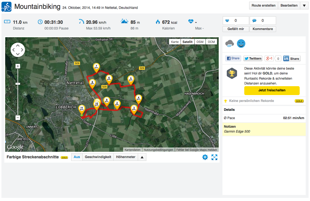This screenshot has height=201, width=310.
Task: Click the Google +1 button
Action: point(269,58)
